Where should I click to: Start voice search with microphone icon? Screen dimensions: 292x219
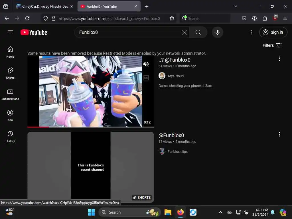click(217, 32)
